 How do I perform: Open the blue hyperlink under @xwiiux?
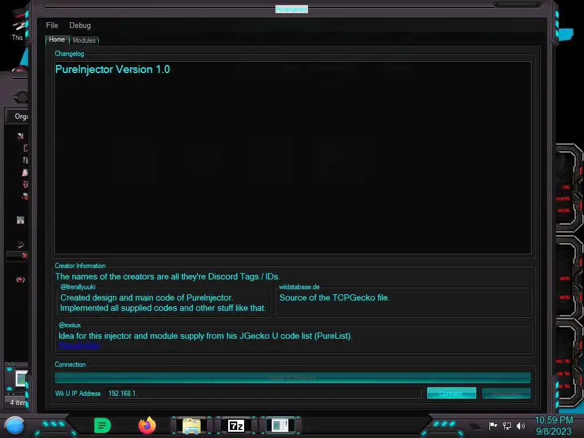point(79,346)
